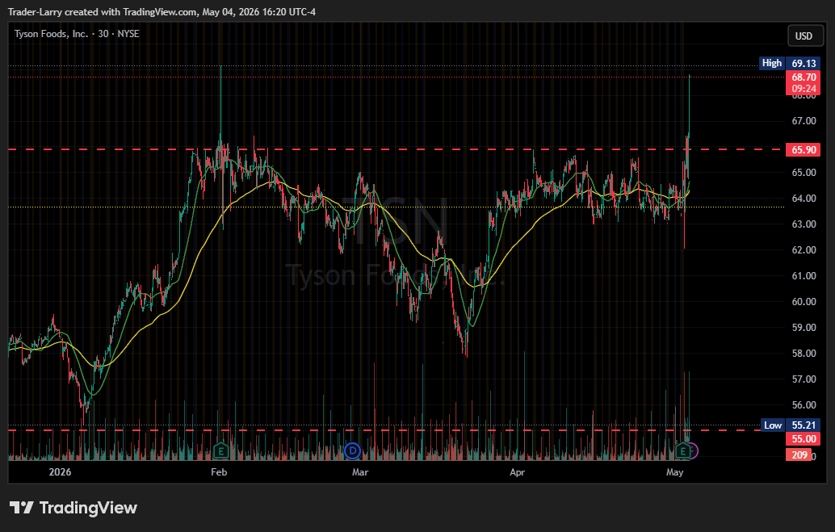Image resolution: width=835 pixels, height=532 pixels.
Task: Click the 60.00 price axis value
Action: (x=804, y=301)
